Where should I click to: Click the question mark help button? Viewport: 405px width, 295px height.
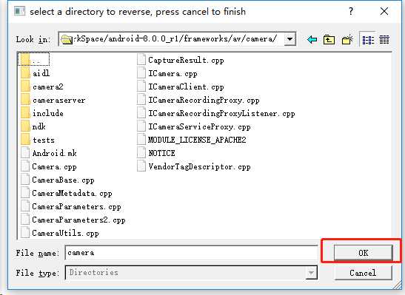[351, 11]
